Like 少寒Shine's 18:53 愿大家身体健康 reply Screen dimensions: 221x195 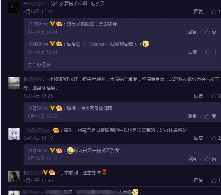[x=210, y=116]
